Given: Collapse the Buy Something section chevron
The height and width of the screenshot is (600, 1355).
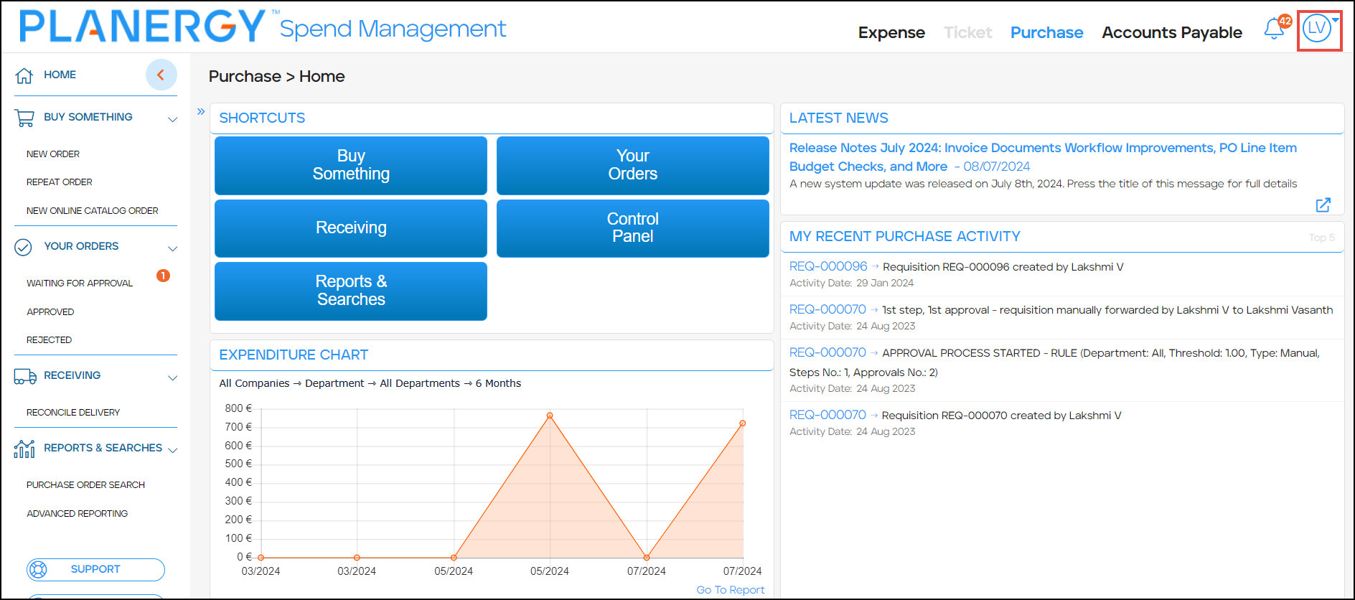Looking at the screenshot, I should pyautogui.click(x=172, y=119).
